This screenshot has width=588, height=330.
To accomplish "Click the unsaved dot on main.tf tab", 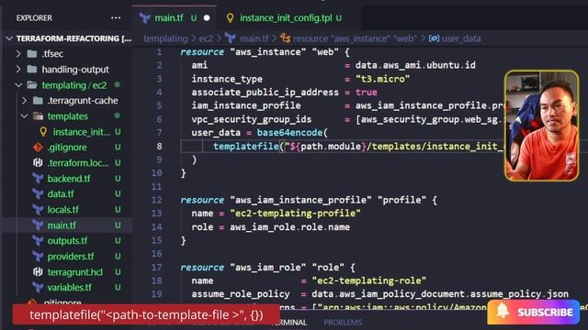I will tap(207, 18).
